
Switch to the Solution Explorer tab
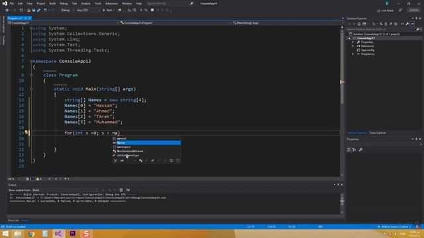(x=356, y=133)
